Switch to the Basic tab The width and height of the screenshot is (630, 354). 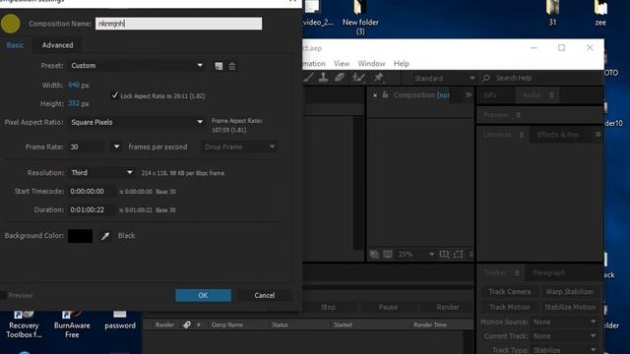(16, 45)
